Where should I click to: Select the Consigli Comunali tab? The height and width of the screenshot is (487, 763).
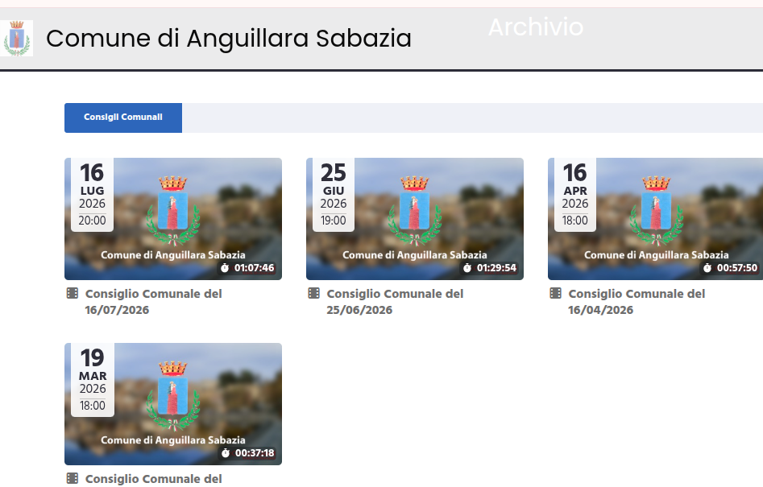(x=123, y=118)
